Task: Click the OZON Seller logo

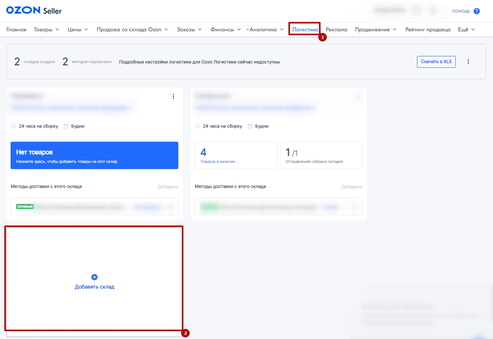Action: coord(34,11)
